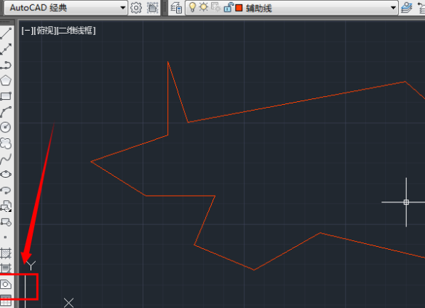Select the Circle tool
Image resolution: width=425 pixels, height=308 pixels.
[x=6, y=127]
